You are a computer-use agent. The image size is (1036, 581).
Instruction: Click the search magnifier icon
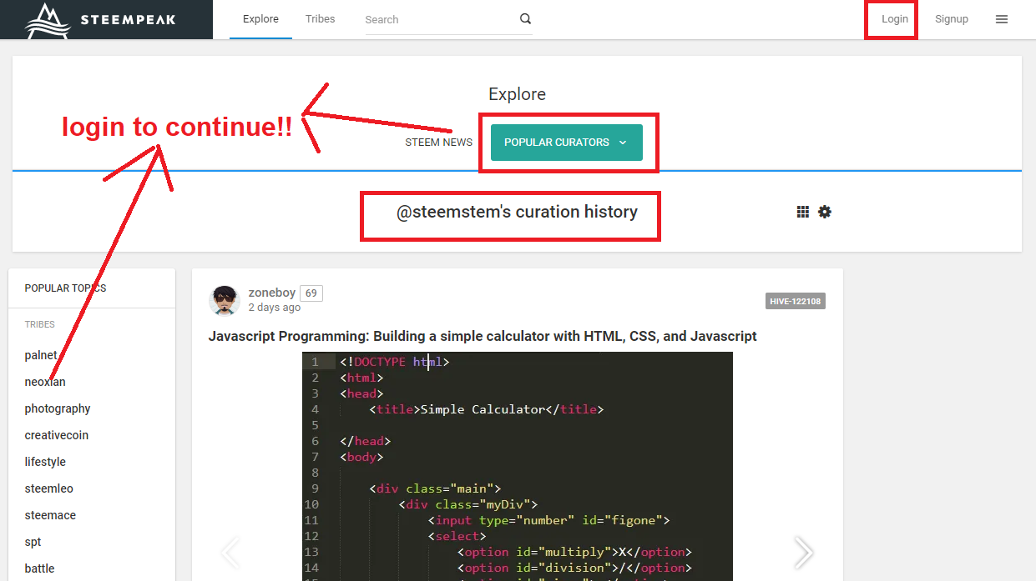(525, 19)
